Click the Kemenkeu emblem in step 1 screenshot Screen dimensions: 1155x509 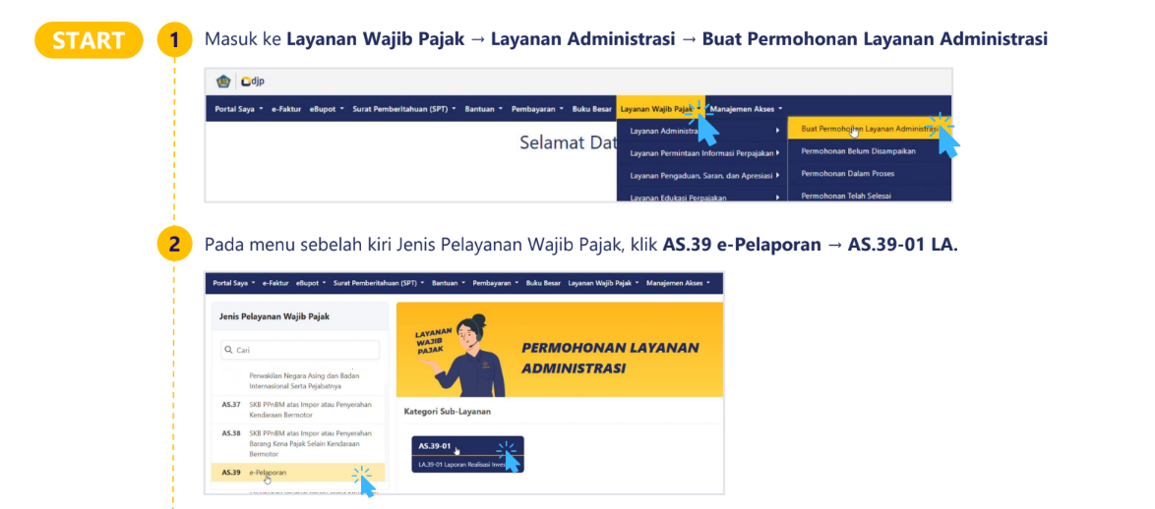click(x=222, y=82)
